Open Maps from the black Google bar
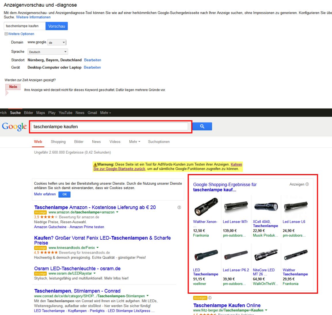 coord(41,113)
